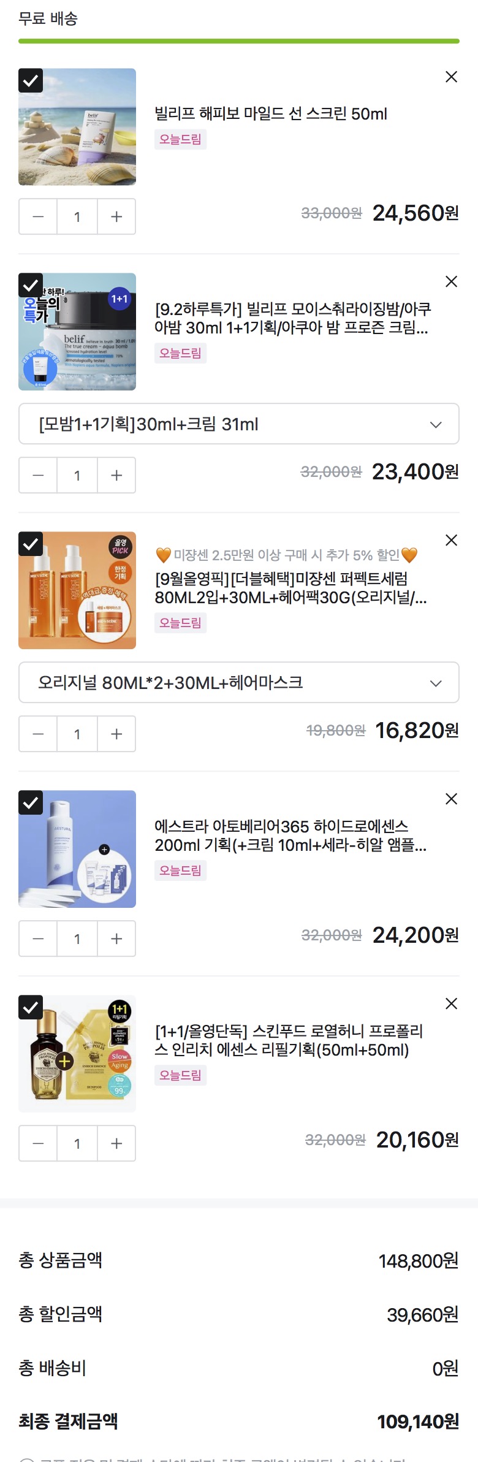Uncheck the 빌리프 해피보 선 스크린 checkbox
Image resolution: width=478 pixels, height=1462 pixels.
[x=31, y=80]
